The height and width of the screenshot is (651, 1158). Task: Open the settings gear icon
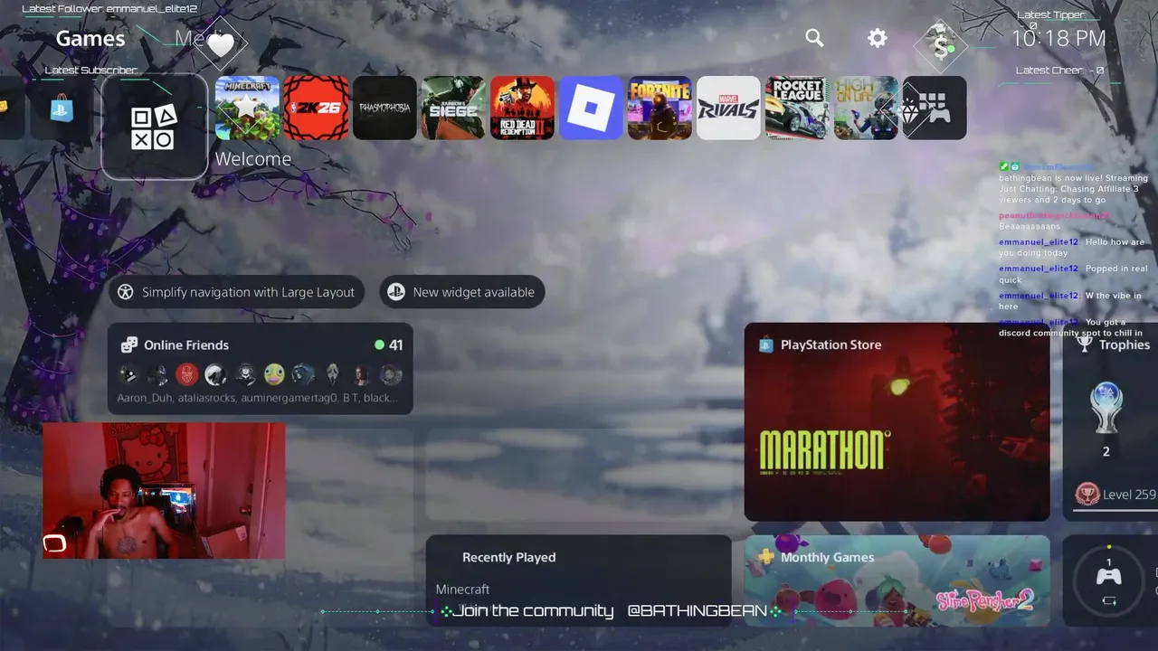coord(878,38)
